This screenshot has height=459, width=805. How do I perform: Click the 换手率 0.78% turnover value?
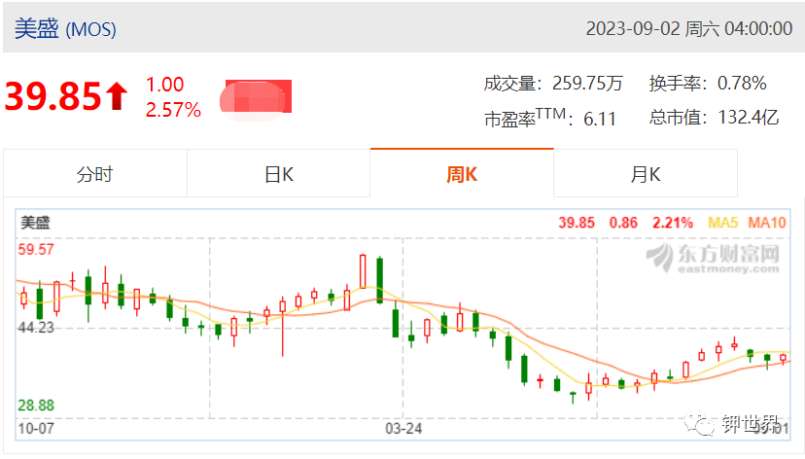point(708,84)
